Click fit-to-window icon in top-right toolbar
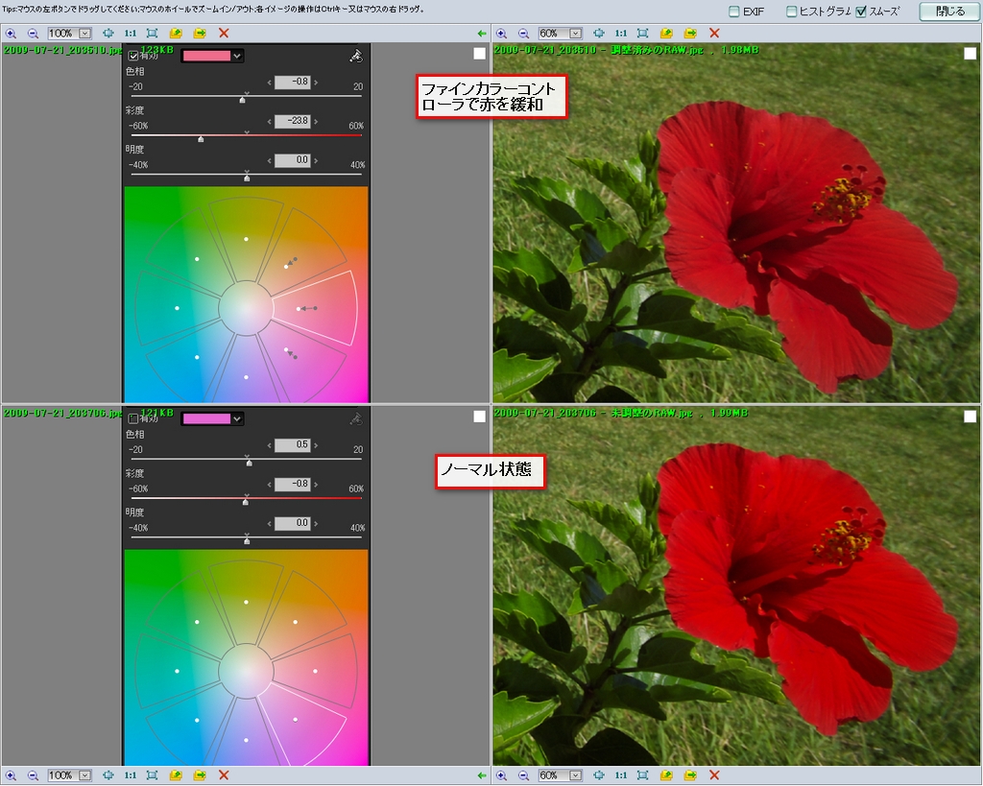The image size is (983, 786). point(643,33)
